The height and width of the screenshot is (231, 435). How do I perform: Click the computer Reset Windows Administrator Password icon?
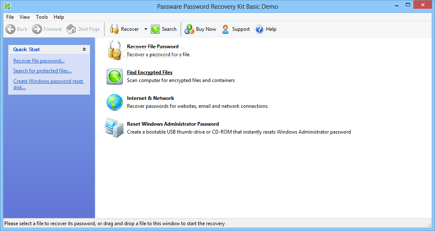pyautogui.click(x=114, y=128)
